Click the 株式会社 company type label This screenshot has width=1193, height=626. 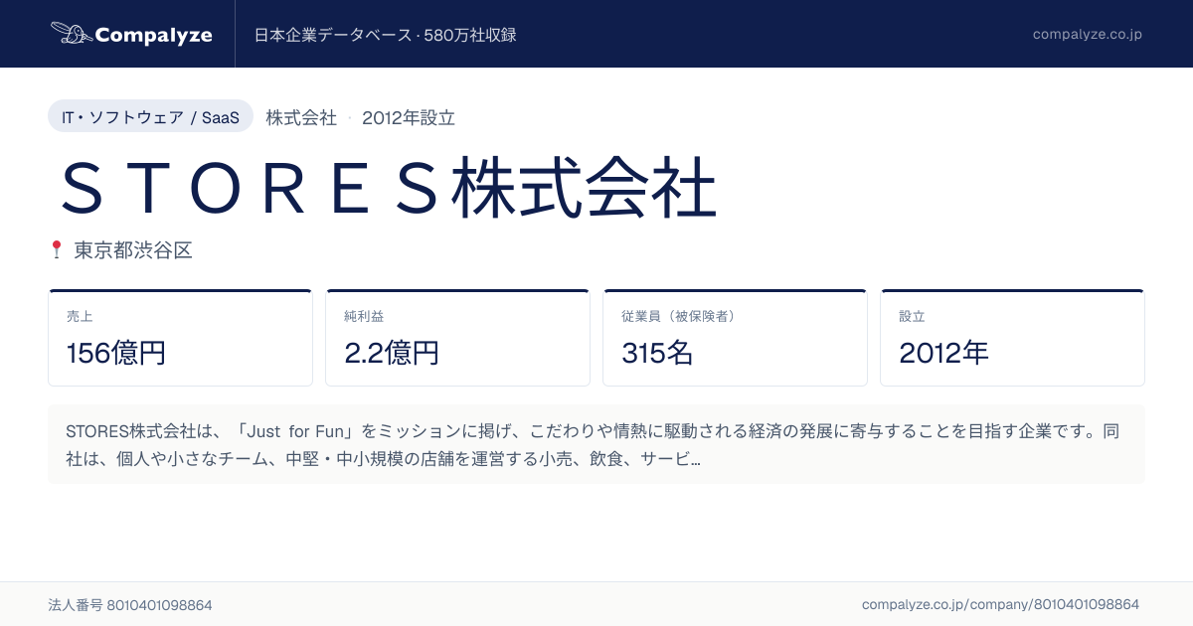301,117
